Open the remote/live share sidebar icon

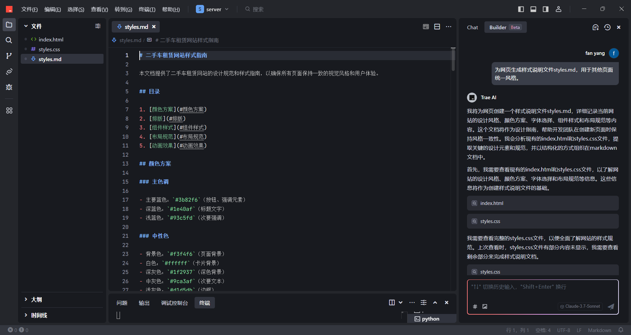[9, 72]
